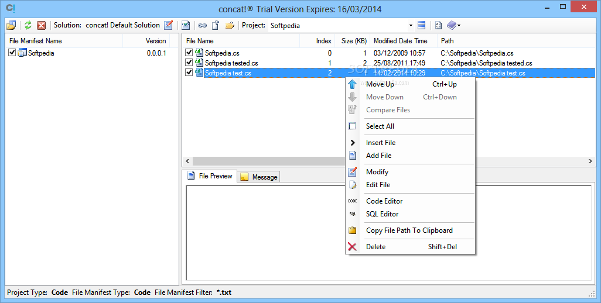Viewport: 601px width, 303px height.
Task: Click the project icon left of the chain link
Action: point(186,25)
